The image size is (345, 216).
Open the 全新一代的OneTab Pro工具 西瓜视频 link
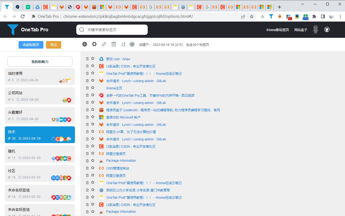pos(150,95)
